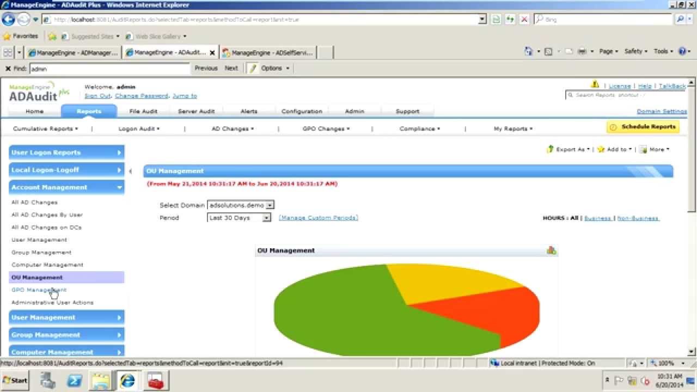Viewport: 697px width, 392px height.
Task: Collapse Account Management section
Action: pos(66,187)
